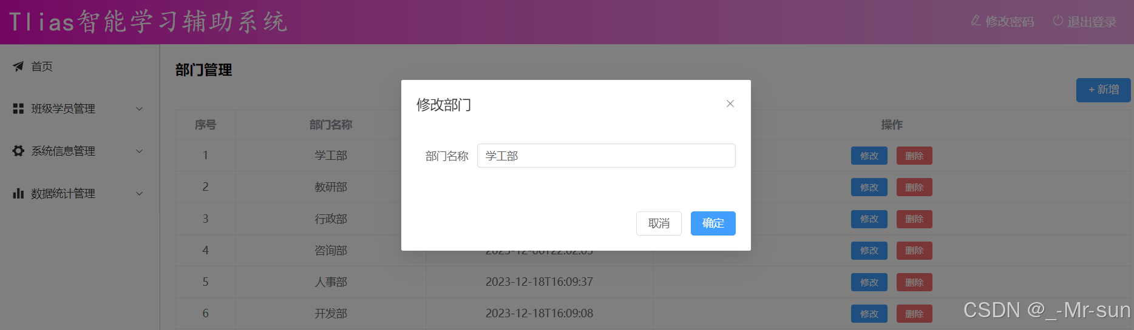The width and height of the screenshot is (1134, 330).
Task: Click the 数据统计管理 bar chart icon
Action: 18,194
